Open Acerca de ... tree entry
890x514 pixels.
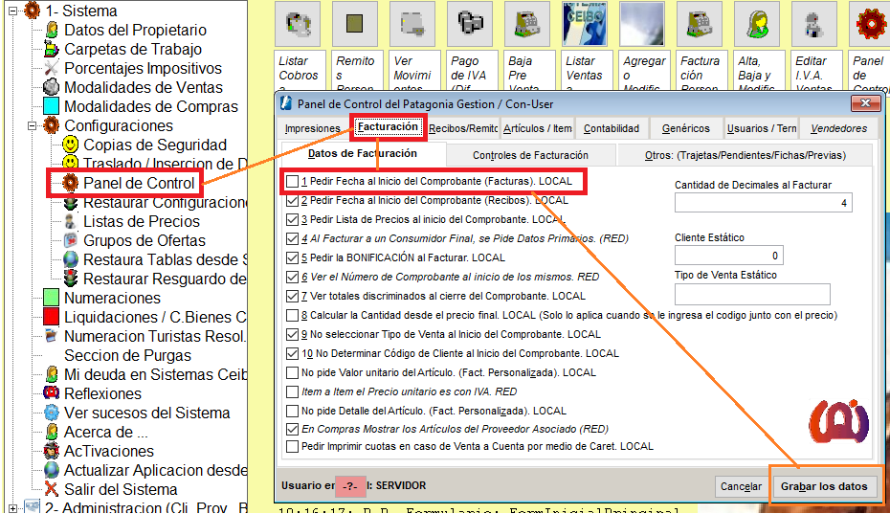pos(105,432)
